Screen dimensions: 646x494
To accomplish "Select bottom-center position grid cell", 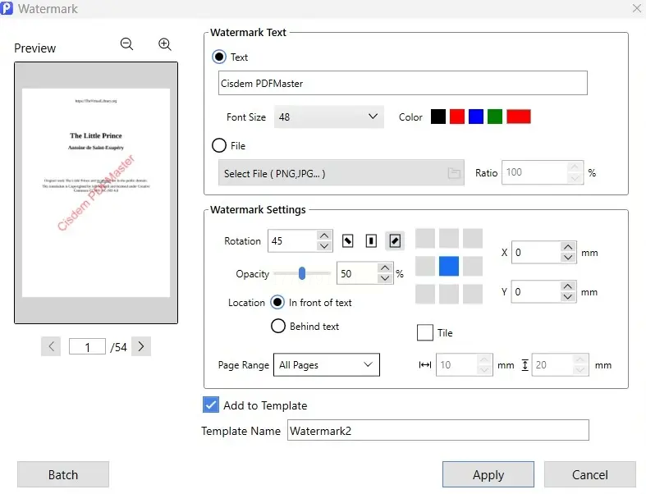I will (449, 294).
